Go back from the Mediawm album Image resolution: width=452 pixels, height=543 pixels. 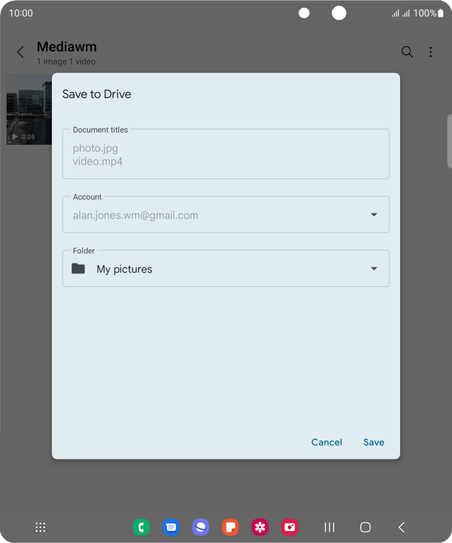point(20,53)
